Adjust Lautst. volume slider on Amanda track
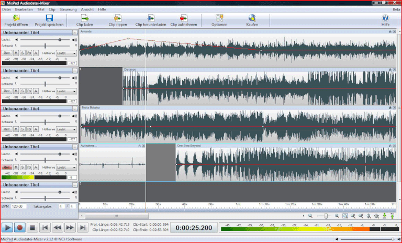Image resolution: width=402 pixels, height=243 pixels. (60, 40)
